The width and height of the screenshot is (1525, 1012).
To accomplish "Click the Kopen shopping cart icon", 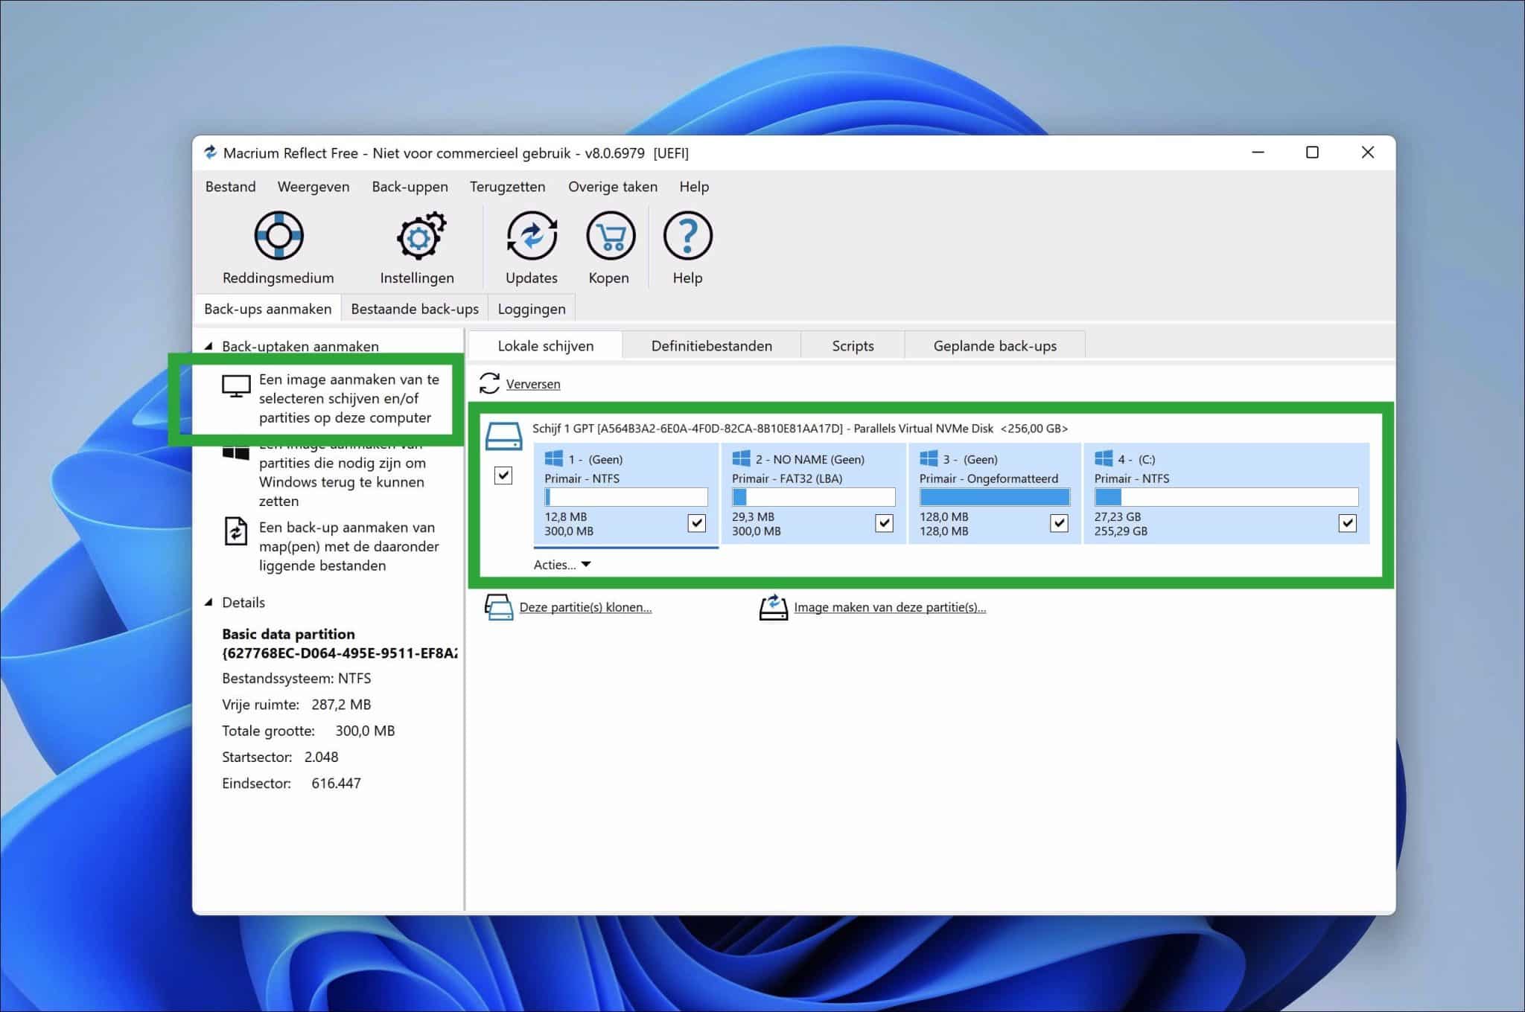I will [x=609, y=237].
